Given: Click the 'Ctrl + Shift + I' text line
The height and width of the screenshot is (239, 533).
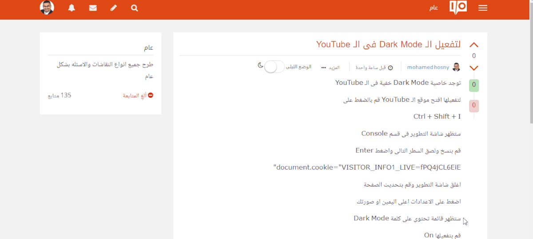Looking at the screenshot, I should [437, 117].
